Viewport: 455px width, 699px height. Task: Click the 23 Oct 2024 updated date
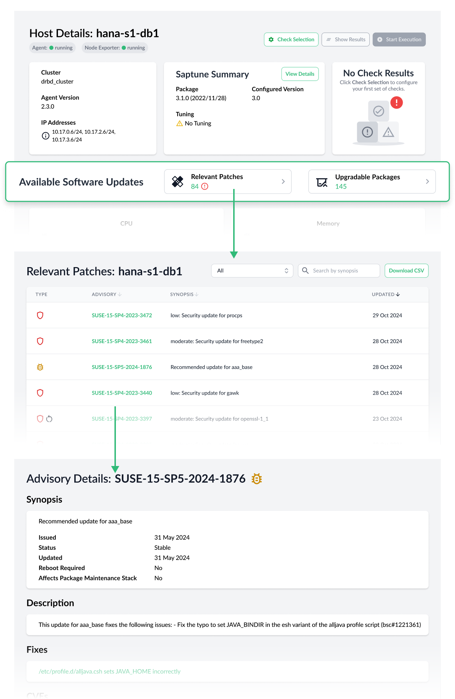(387, 419)
